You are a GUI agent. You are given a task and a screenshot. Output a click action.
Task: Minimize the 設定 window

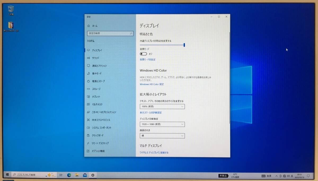pyautogui.click(x=211, y=17)
